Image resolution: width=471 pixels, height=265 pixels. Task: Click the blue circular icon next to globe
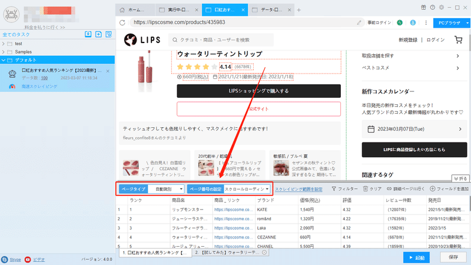(x=413, y=22)
